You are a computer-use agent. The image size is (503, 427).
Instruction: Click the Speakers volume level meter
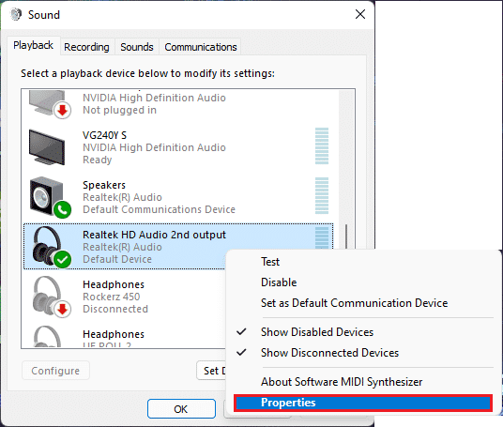pyautogui.click(x=322, y=196)
